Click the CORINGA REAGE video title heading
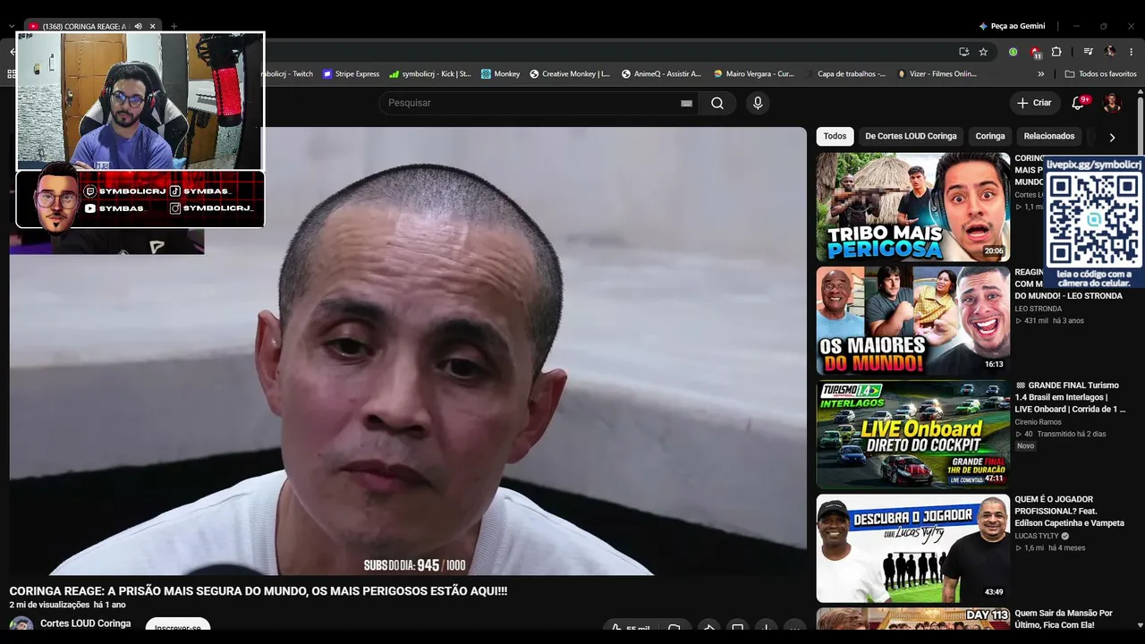Viewport: 1145px width, 644px height. [x=259, y=591]
